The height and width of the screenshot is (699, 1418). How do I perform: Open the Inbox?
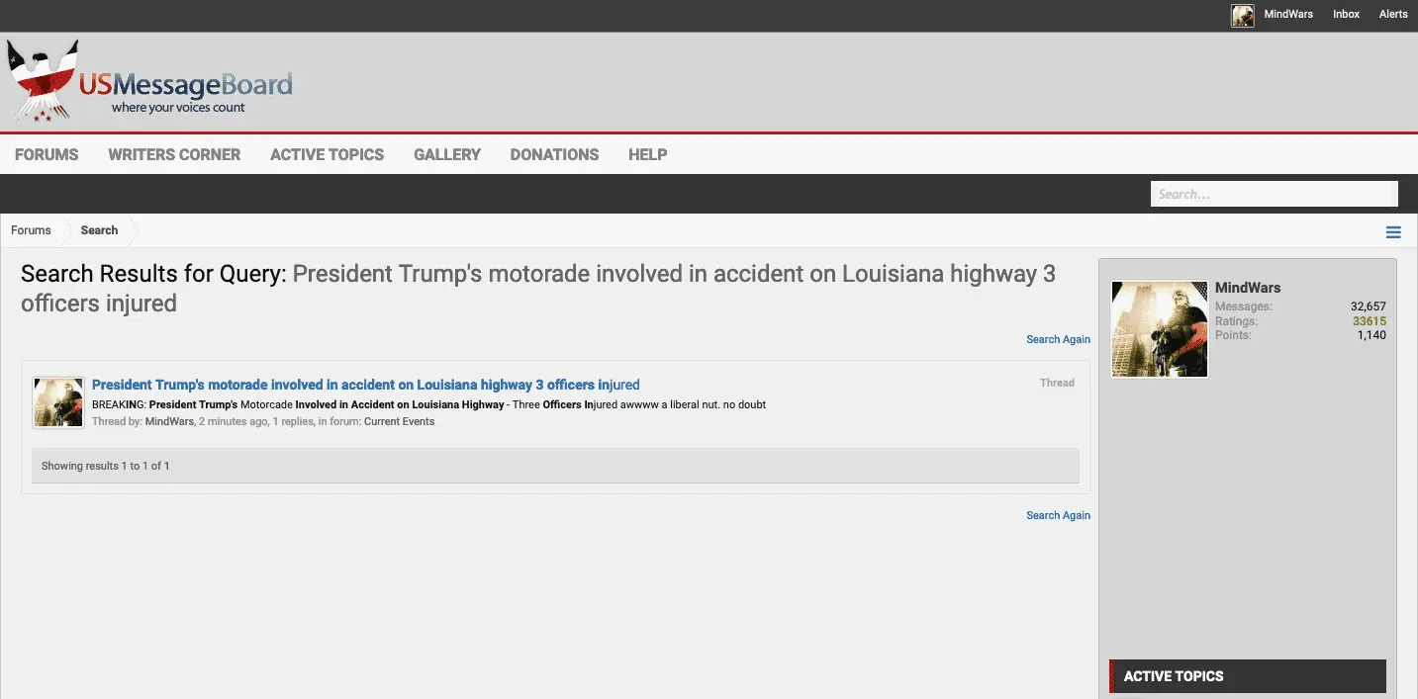click(x=1346, y=15)
